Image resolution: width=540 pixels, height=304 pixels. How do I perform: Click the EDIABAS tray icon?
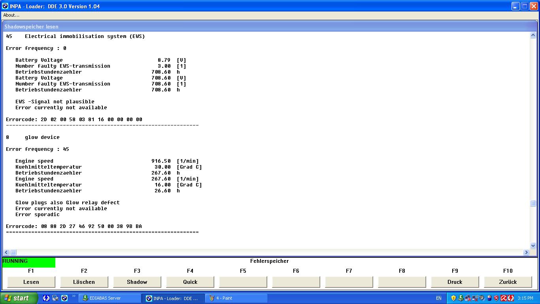tap(461, 298)
